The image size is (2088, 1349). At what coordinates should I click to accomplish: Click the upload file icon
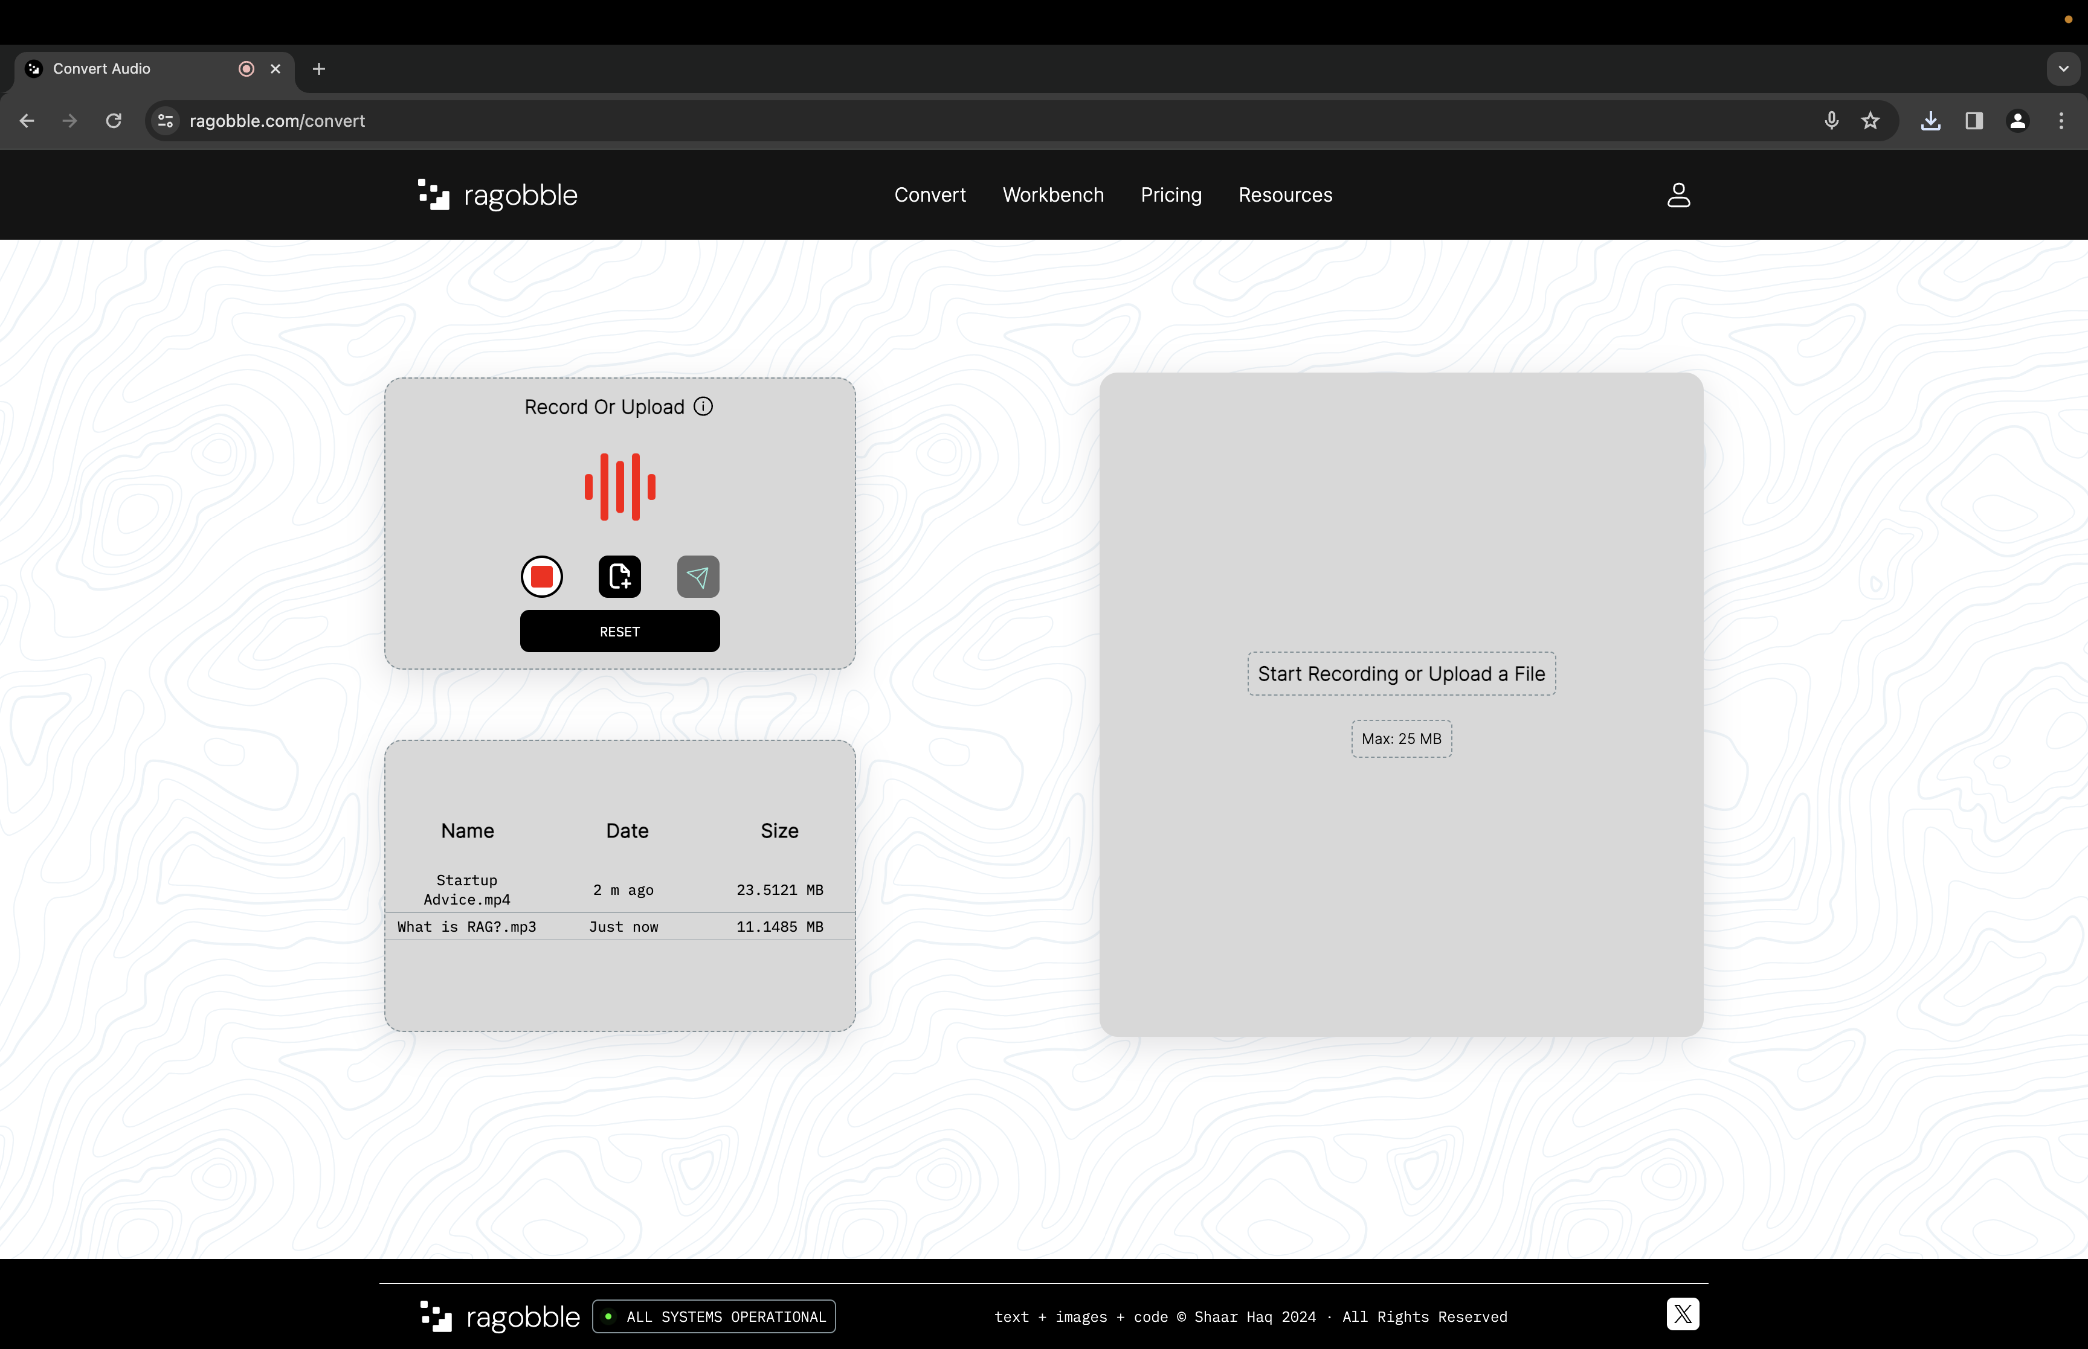619,577
